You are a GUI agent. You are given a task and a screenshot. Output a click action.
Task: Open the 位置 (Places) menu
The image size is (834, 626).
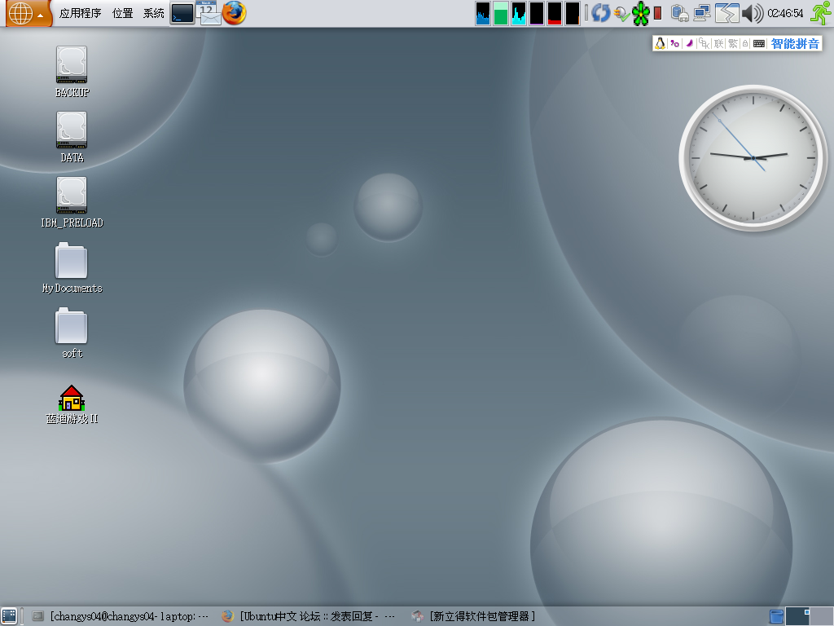(x=122, y=13)
